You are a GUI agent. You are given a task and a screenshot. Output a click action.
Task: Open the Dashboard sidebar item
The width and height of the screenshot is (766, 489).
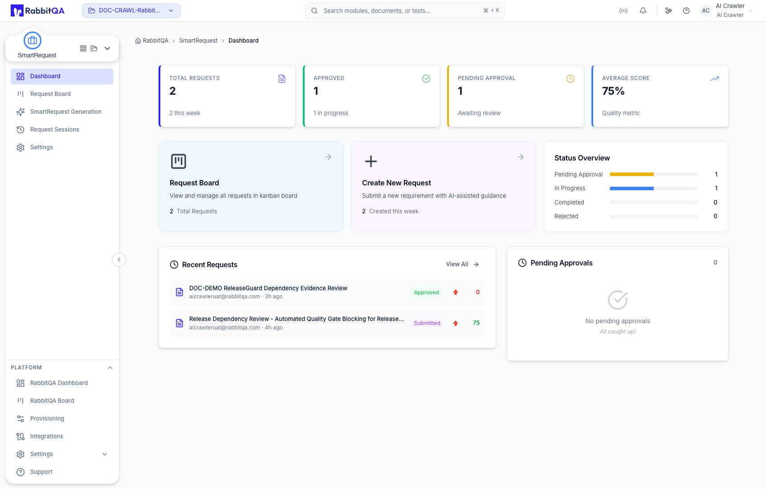62,76
